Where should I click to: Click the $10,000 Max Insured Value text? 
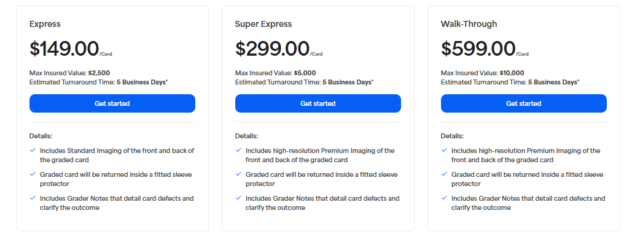point(512,73)
